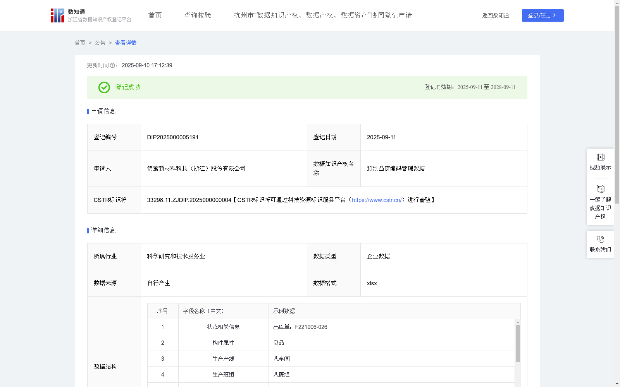Click the data format value xlsx
The width and height of the screenshot is (620, 387).
pos(372,283)
